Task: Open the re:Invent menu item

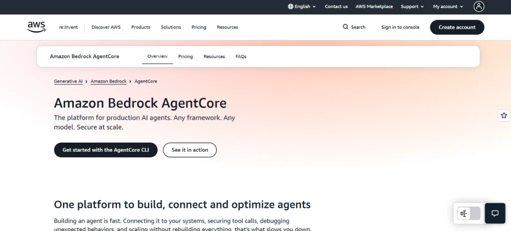Action: (68, 27)
